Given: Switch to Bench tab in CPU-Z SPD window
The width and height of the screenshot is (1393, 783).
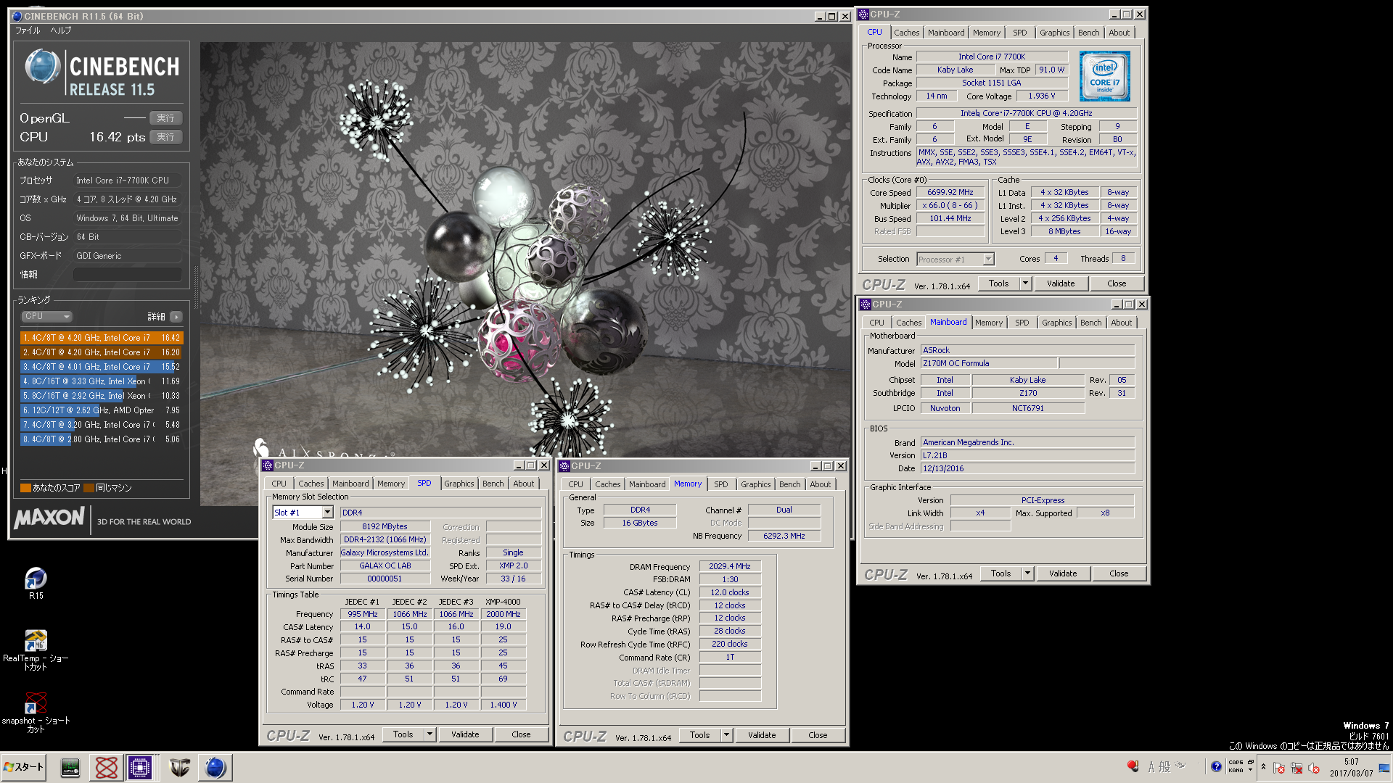Looking at the screenshot, I should (x=493, y=484).
